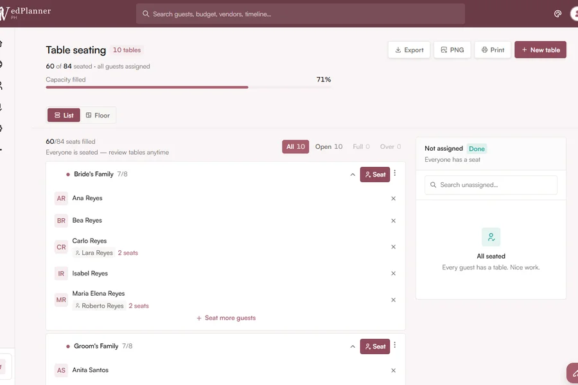Select the Groom's Family table title
Screen dimensions: 578x385
tap(96, 346)
